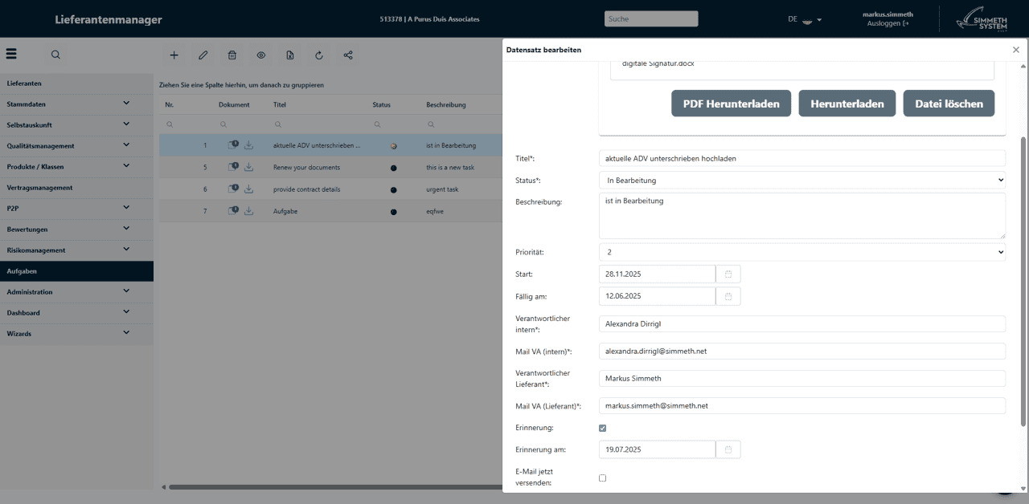1029x504 pixels.
Task: Share the record via the share icon
Action: pyautogui.click(x=347, y=55)
